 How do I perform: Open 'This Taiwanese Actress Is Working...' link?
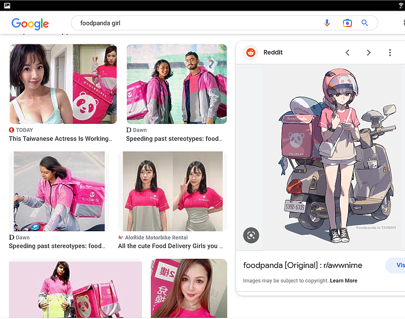click(x=61, y=139)
